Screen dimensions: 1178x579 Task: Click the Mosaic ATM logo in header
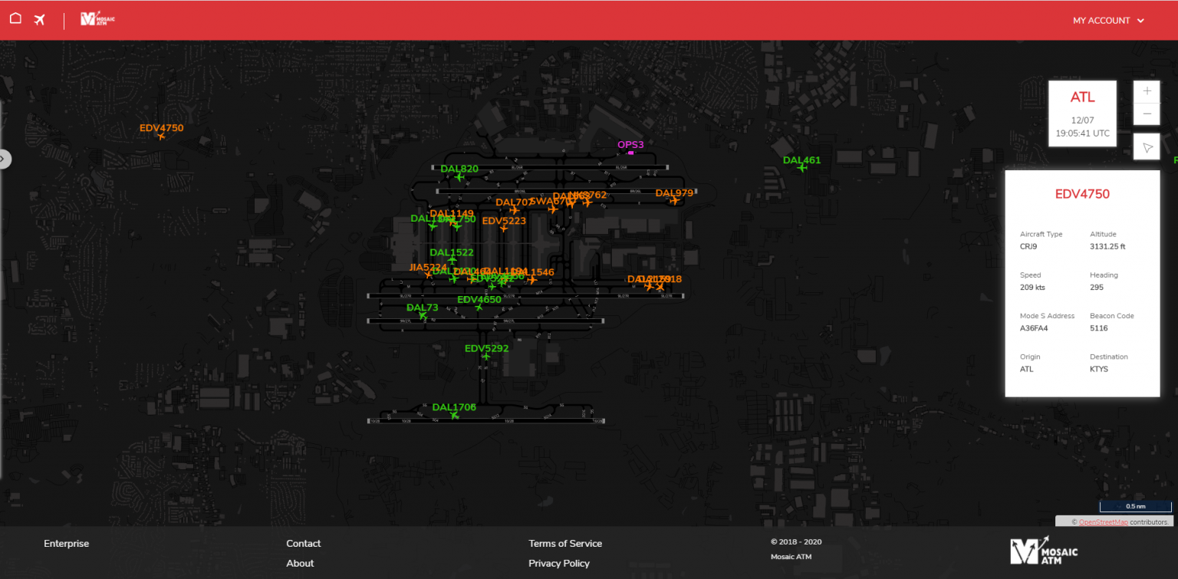pos(97,19)
